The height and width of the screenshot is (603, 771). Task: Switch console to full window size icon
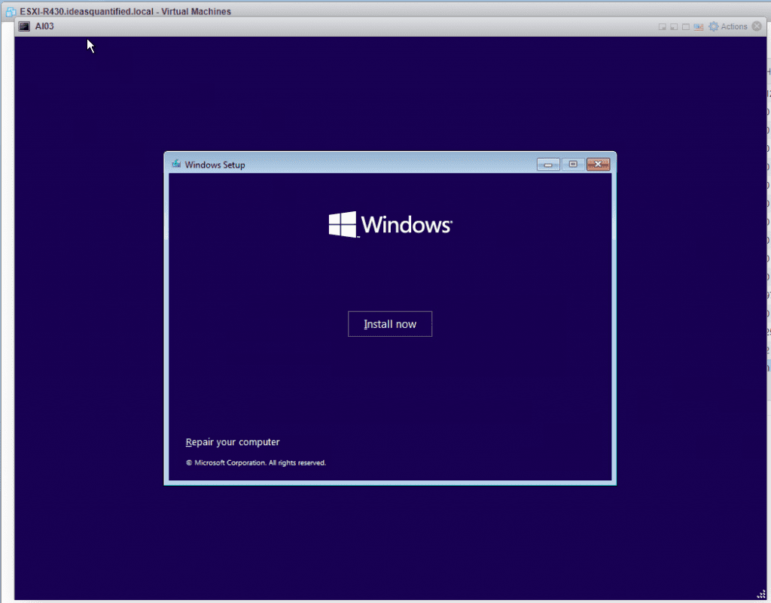(686, 27)
